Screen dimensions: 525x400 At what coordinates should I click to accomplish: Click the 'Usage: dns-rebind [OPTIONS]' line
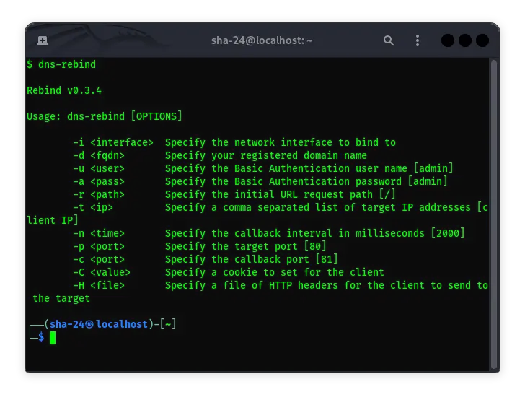[x=105, y=116]
